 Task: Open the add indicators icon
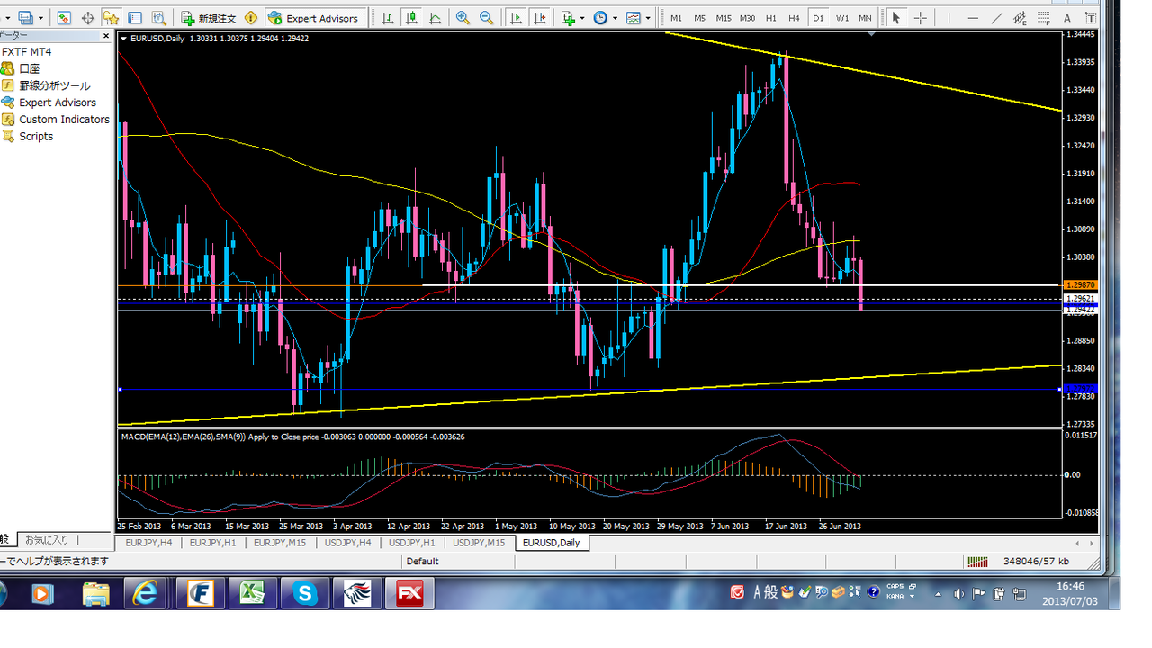[568, 18]
